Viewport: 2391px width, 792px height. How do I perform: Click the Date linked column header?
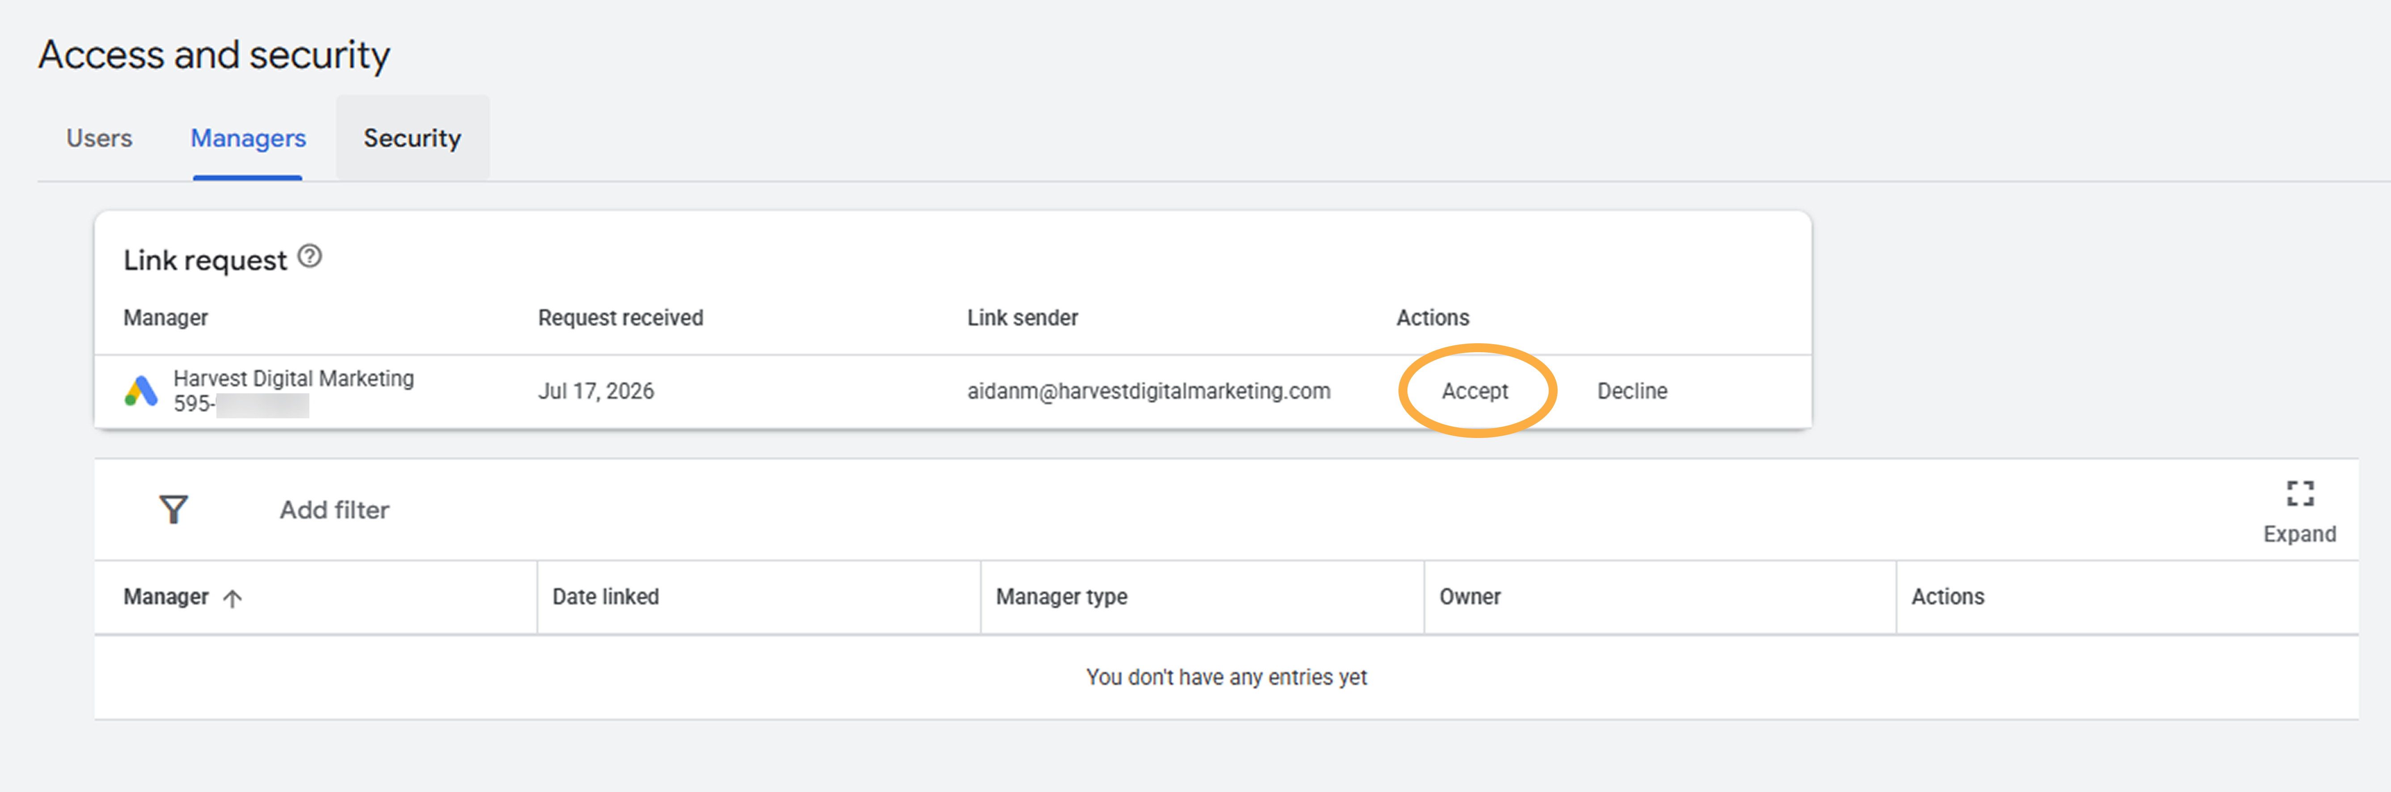tap(605, 596)
